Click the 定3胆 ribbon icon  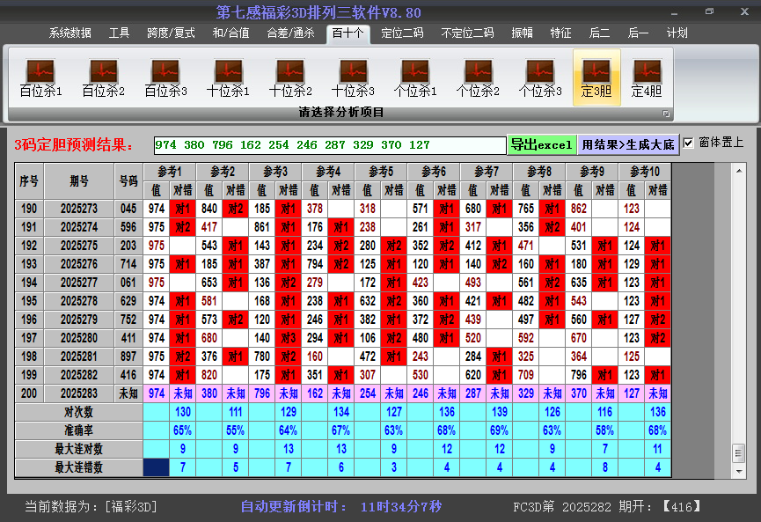click(596, 77)
